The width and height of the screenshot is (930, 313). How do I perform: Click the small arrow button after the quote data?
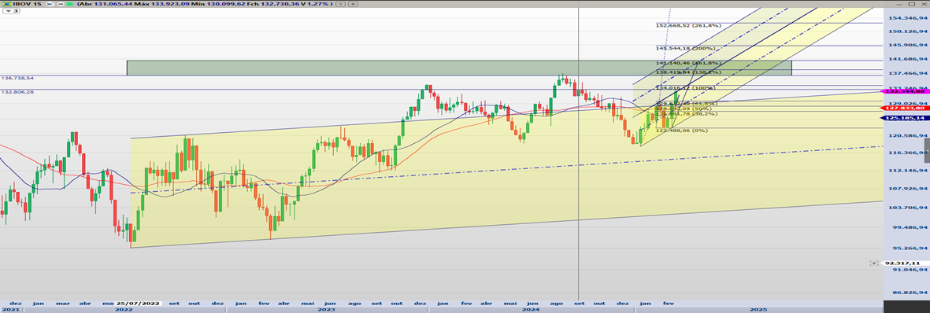[x=340, y=4]
